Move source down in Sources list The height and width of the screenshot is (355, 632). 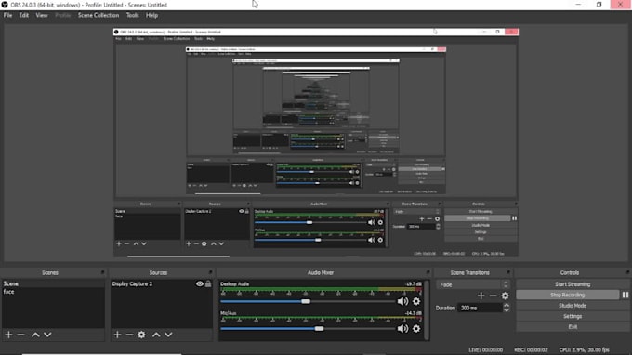168,335
